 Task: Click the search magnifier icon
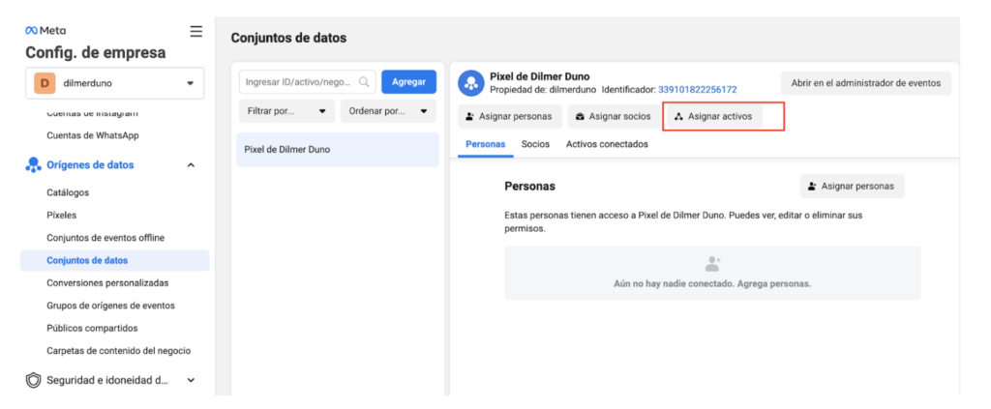click(x=364, y=82)
